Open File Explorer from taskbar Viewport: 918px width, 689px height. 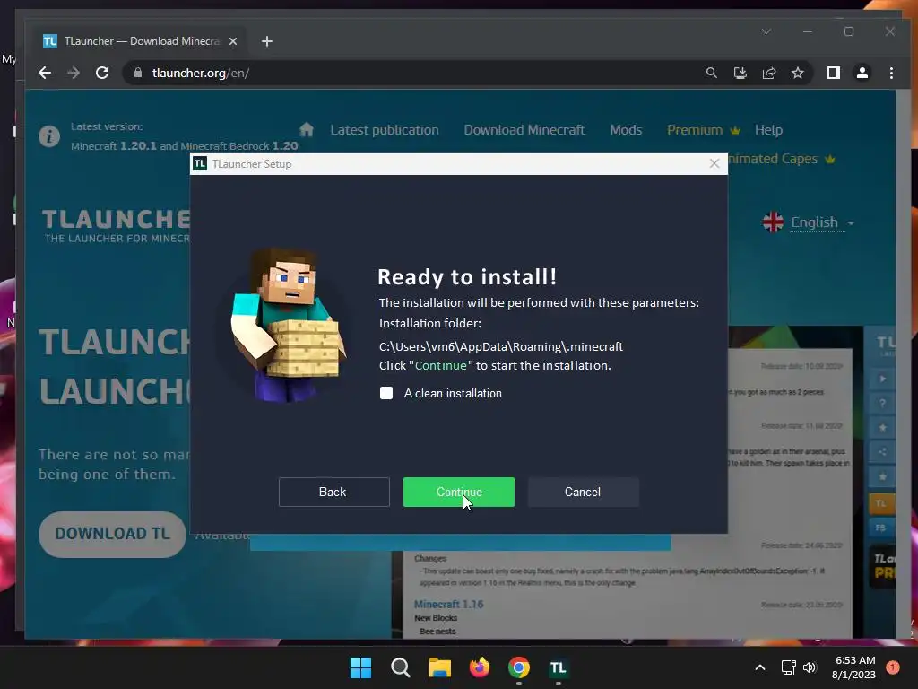pos(439,667)
